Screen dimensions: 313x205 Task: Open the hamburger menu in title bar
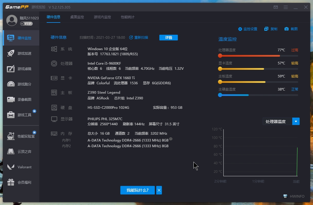click(x=286, y=7)
